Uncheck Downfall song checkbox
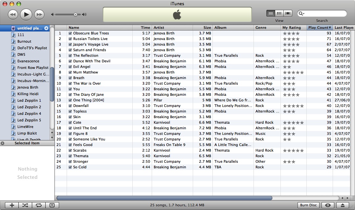Screen dimensions: 355x210 click(70, 106)
